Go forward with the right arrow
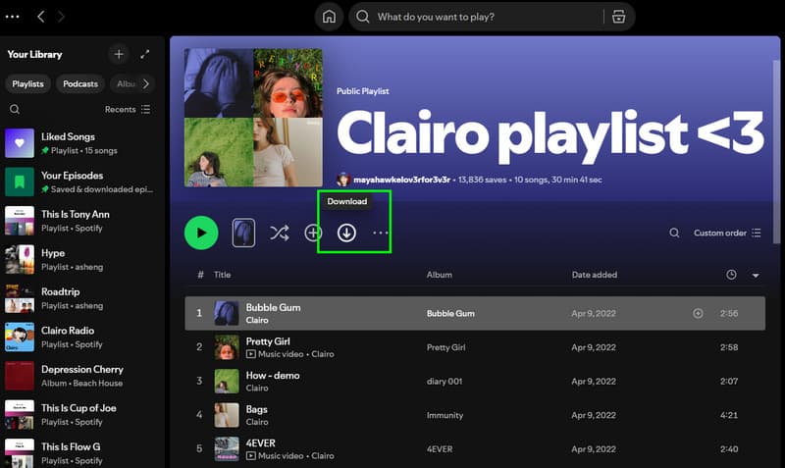The height and width of the screenshot is (468, 785). tap(61, 17)
